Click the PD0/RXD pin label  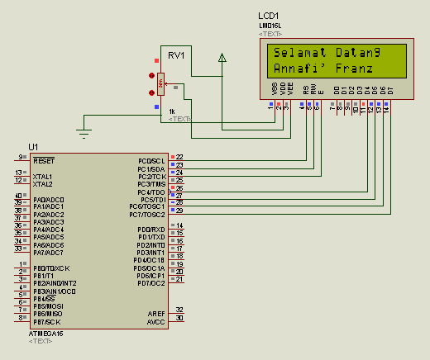(x=151, y=230)
